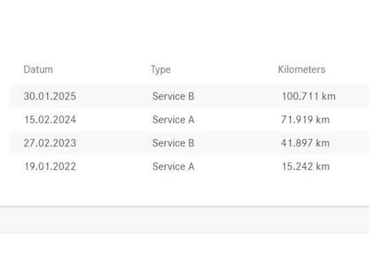The image size is (369, 276).
Task: Click empty space between 19.01.2022 and Service A
Action: (x=114, y=166)
